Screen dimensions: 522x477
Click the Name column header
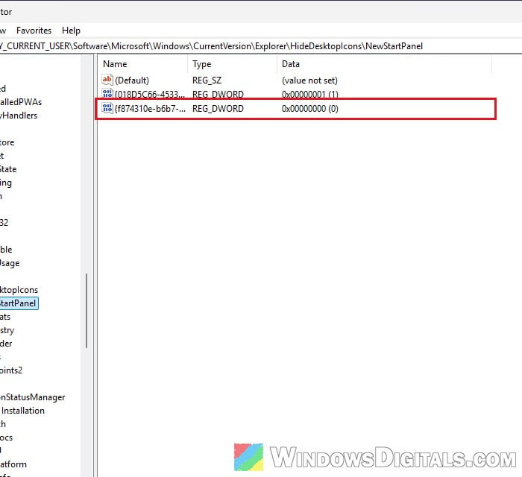115,64
